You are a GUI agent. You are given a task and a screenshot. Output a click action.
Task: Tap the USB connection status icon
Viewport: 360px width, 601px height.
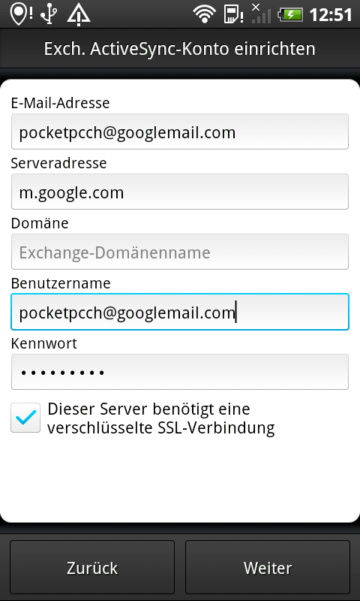click(x=49, y=14)
